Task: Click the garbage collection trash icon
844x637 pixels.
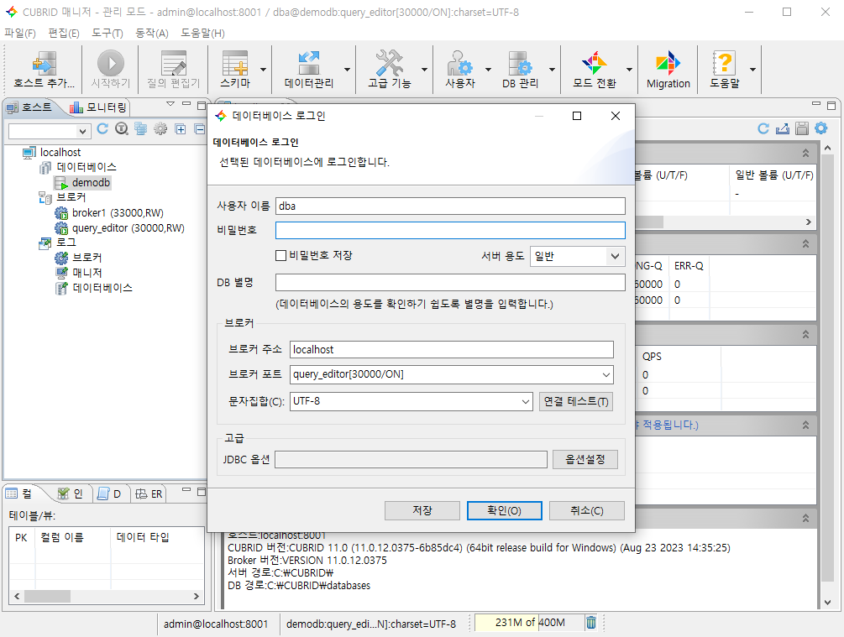Action: [x=591, y=623]
